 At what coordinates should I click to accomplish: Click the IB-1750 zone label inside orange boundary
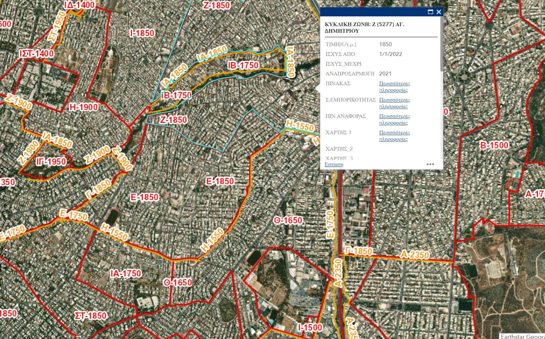[243, 65]
